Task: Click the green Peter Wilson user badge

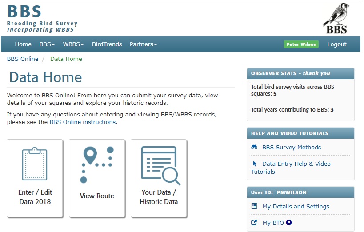Action: pyautogui.click(x=301, y=44)
